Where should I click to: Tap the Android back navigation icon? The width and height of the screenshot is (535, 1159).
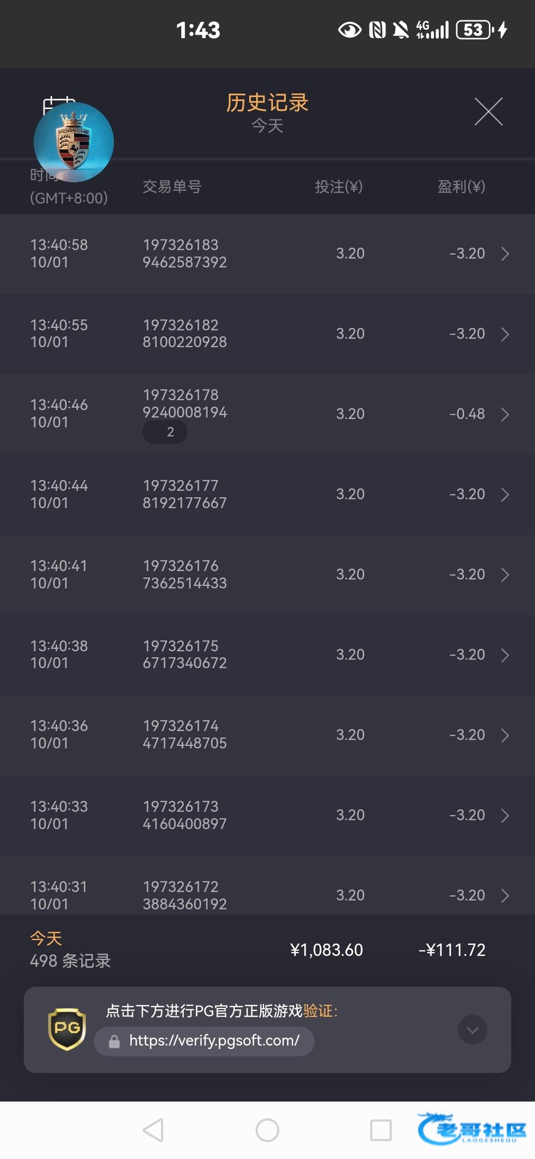point(154,1130)
